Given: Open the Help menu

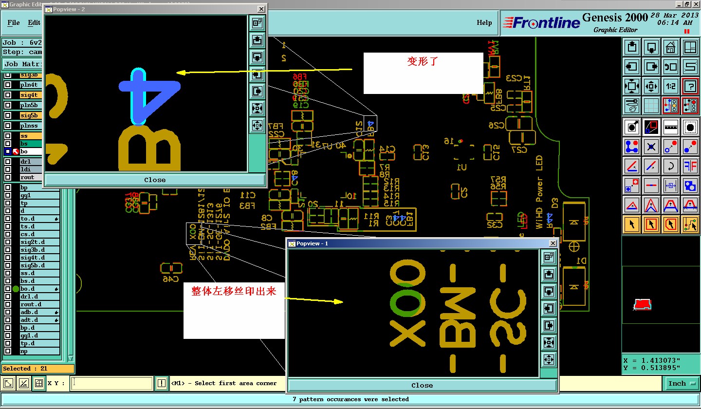Looking at the screenshot, I should pos(484,22).
